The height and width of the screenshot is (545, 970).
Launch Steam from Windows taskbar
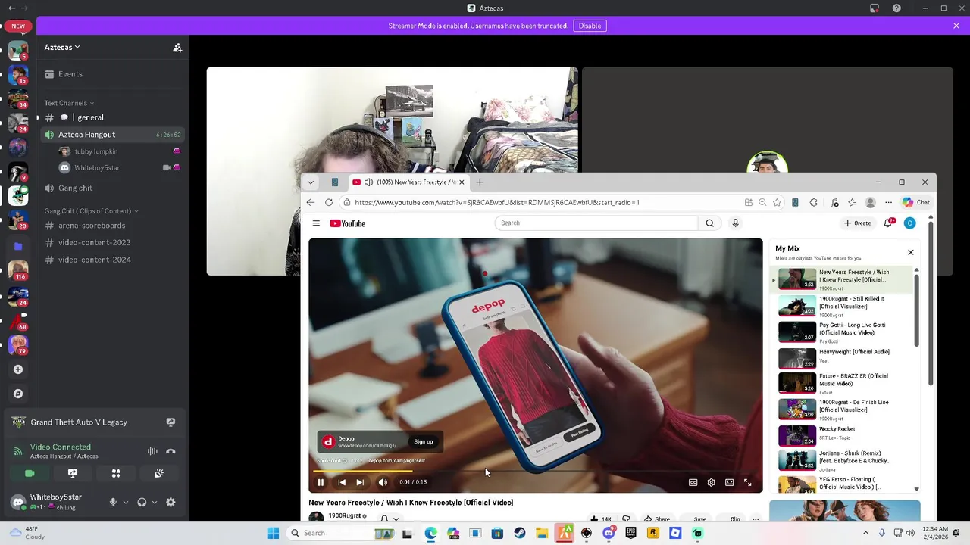(520, 533)
